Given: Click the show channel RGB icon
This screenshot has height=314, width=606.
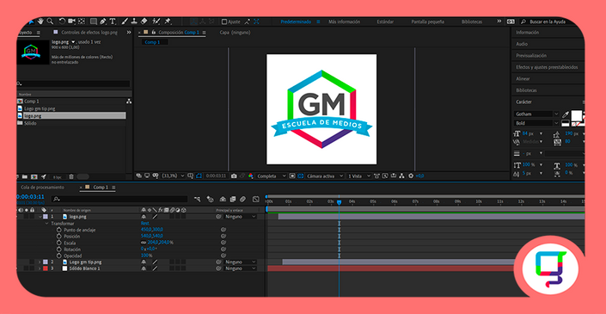Looking at the screenshot, I should [x=250, y=176].
